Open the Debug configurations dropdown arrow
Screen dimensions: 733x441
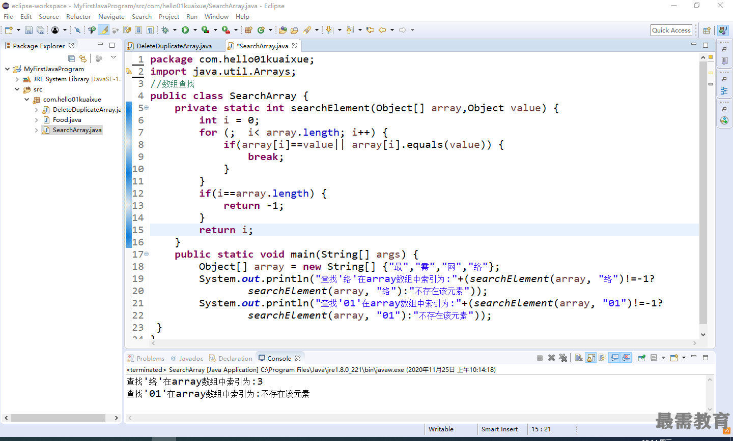point(175,30)
